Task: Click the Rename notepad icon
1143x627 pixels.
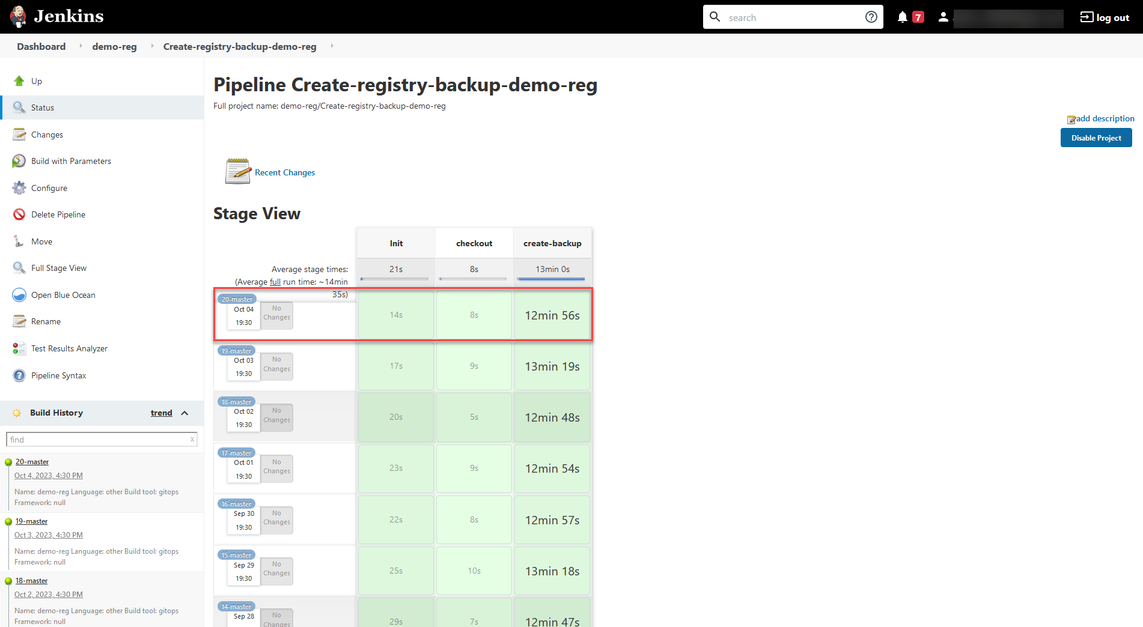Action: pos(19,321)
